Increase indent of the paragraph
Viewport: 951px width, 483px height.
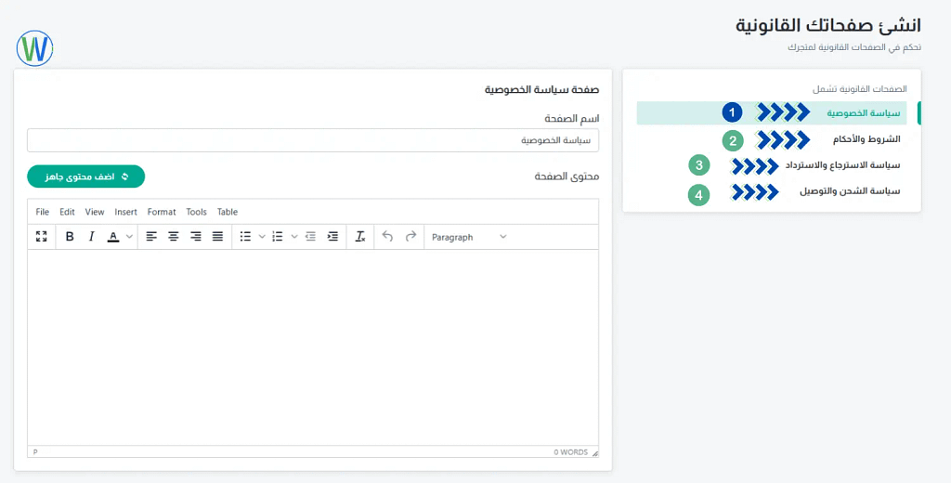332,237
